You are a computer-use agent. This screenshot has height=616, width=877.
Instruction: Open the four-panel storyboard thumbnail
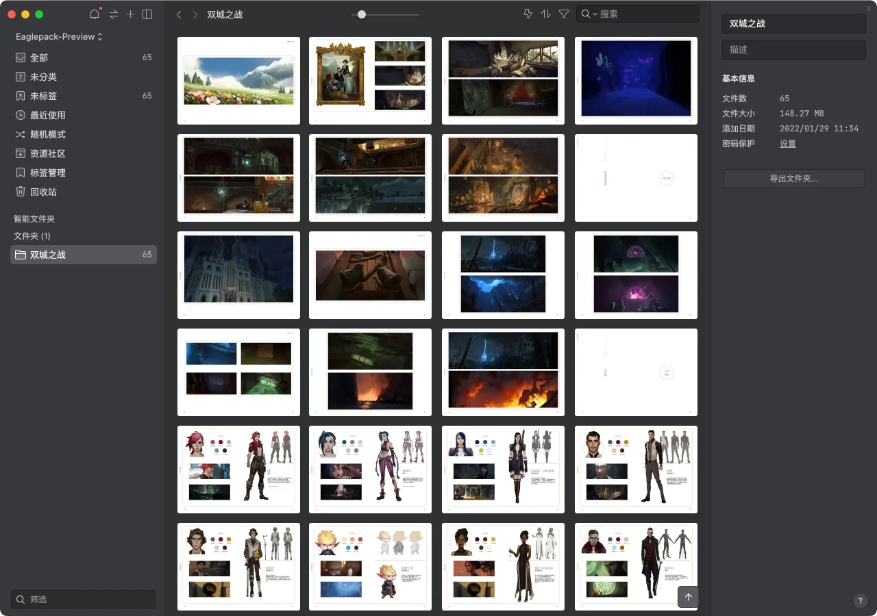tap(238, 372)
